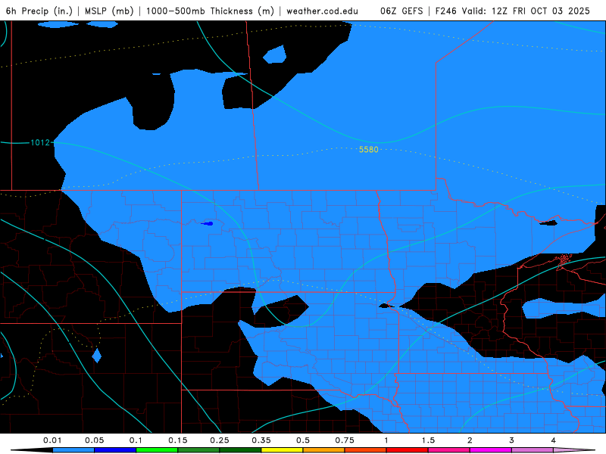Click the 'F246' forecast hour label
This screenshot has width=606, height=454.
[446, 11]
